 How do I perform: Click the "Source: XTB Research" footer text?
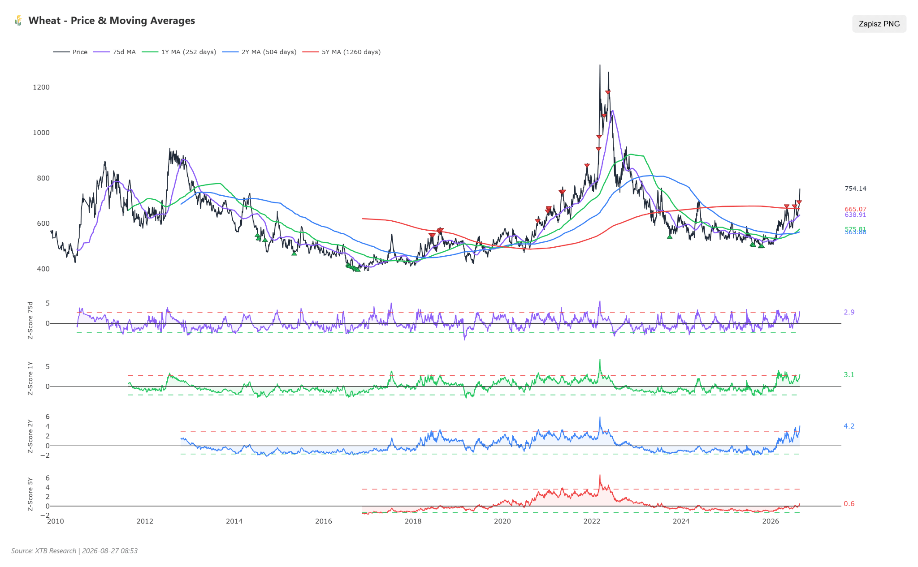pos(44,551)
